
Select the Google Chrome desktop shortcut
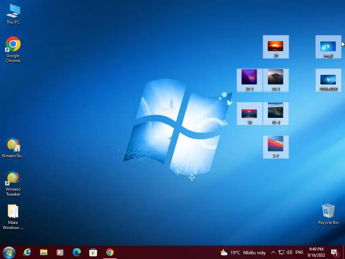(x=13, y=50)
